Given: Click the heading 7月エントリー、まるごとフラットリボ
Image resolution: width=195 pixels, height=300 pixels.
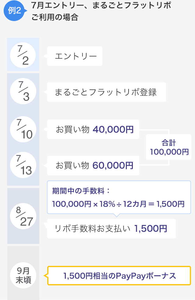Looking at the screenshot, I should click(101, 5).
